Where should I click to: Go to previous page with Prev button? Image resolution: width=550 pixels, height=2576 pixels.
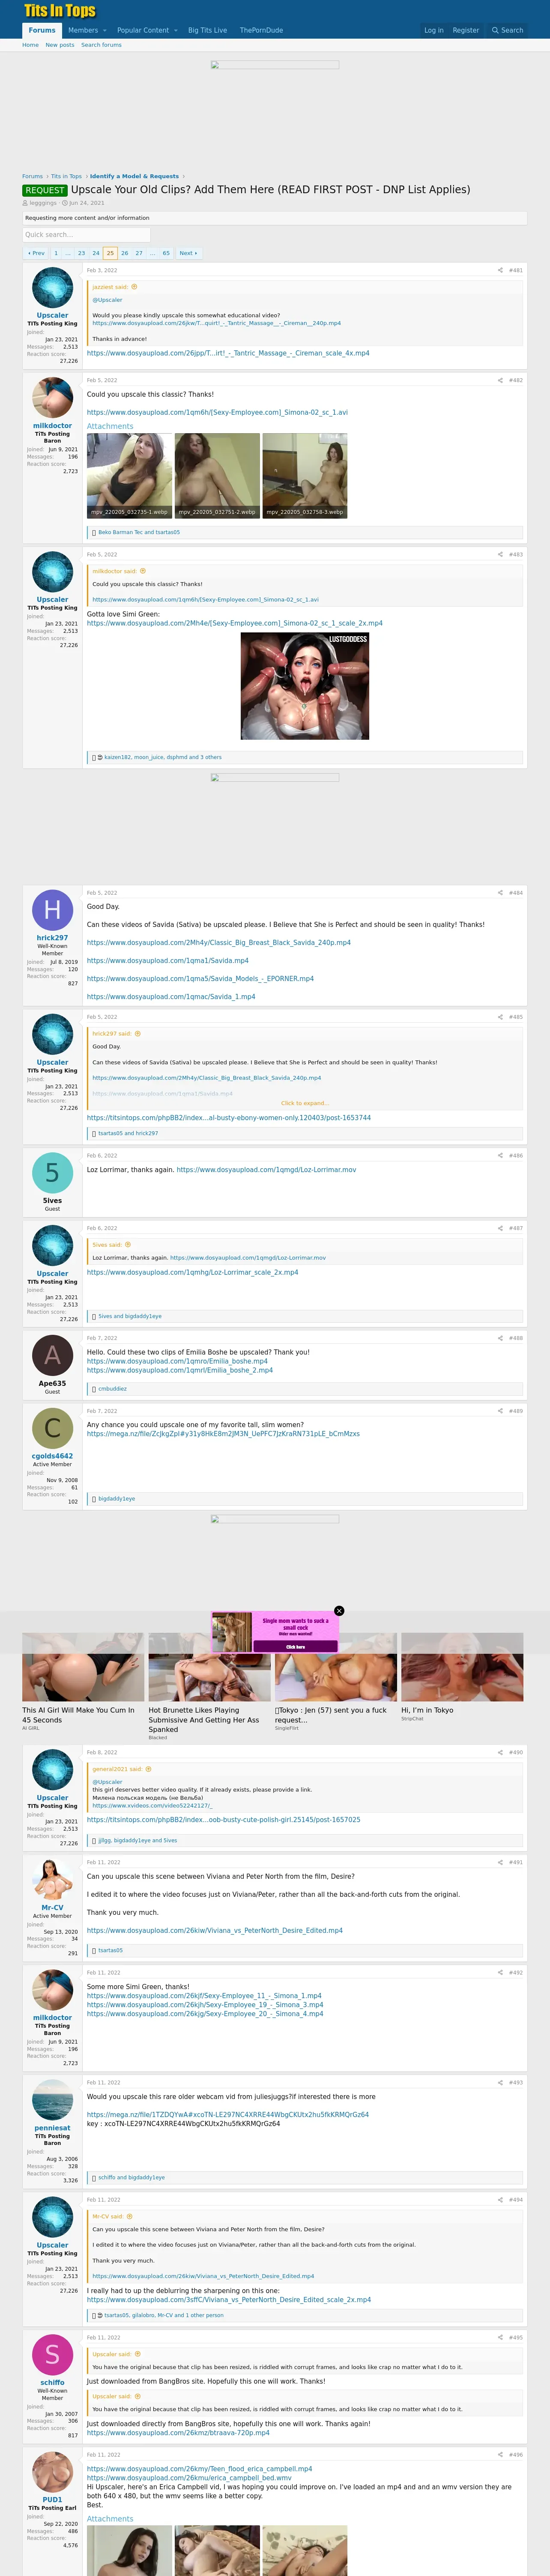pos(36,253)
